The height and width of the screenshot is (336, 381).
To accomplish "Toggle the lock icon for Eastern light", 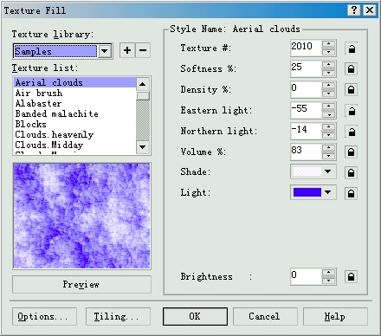I will coord(351,111).
